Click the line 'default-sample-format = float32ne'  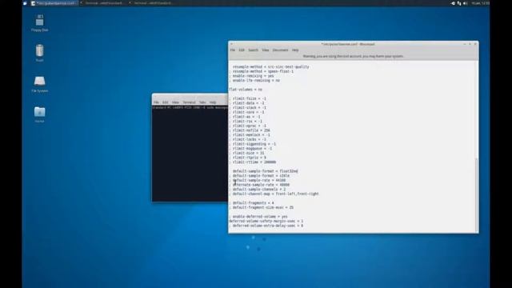click(265, 171)
